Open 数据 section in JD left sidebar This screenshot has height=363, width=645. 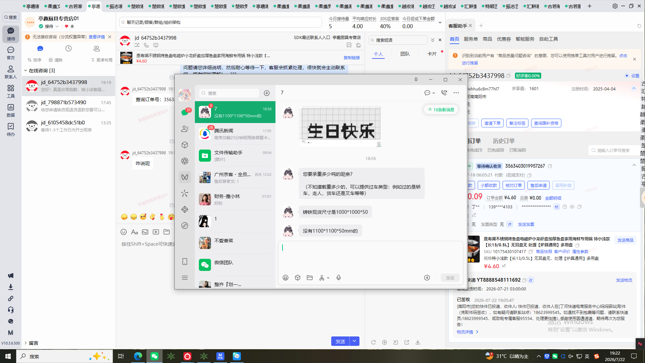coord(11,110)
